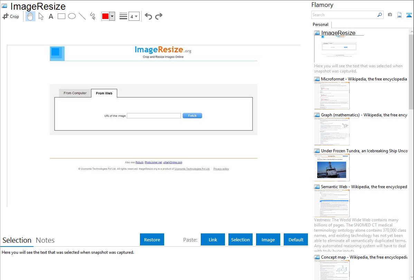This screenshot has width=414, height=280.
Task: Select the Semantic Web entry title
Action: click(364, 186)
